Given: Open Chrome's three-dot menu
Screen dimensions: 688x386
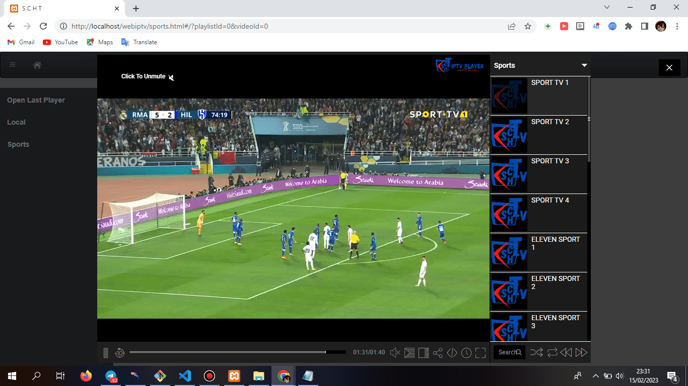Looking at the screenshot, I should point(677,26).
